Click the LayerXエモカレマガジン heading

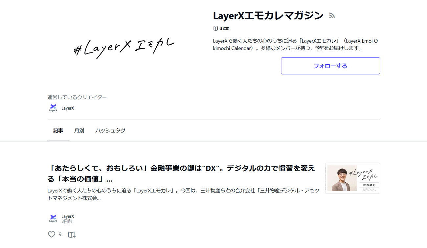click(x=268, y=15)
